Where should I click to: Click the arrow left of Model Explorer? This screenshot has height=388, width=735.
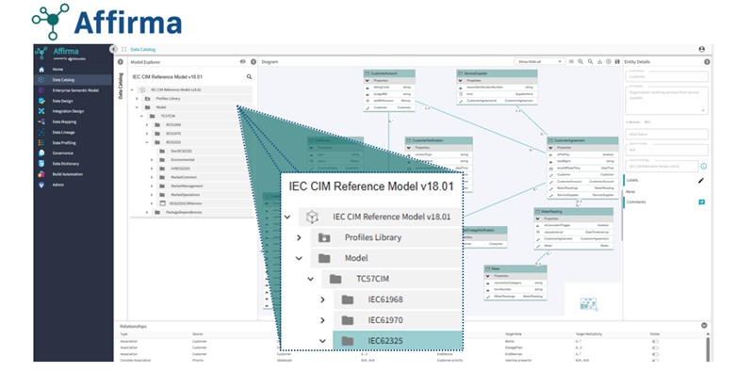[x=121, y=62]
